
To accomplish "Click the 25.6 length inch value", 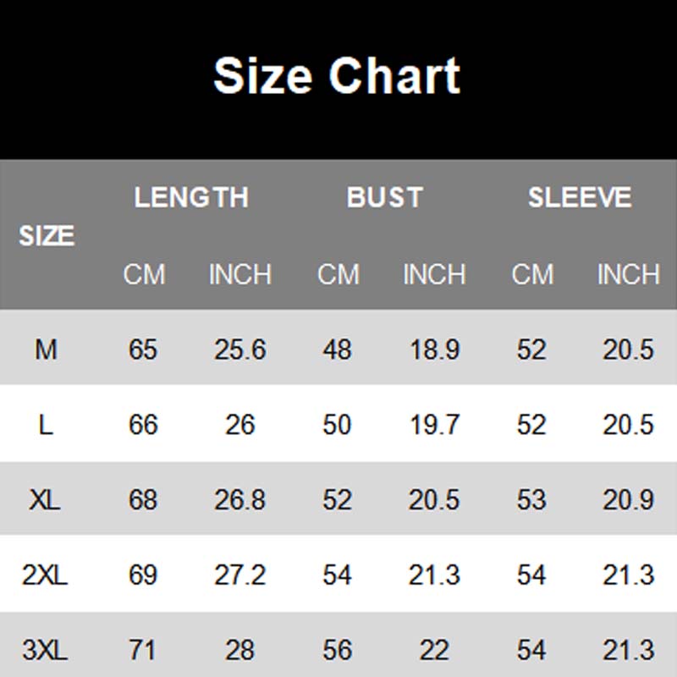I will point(240,349).
